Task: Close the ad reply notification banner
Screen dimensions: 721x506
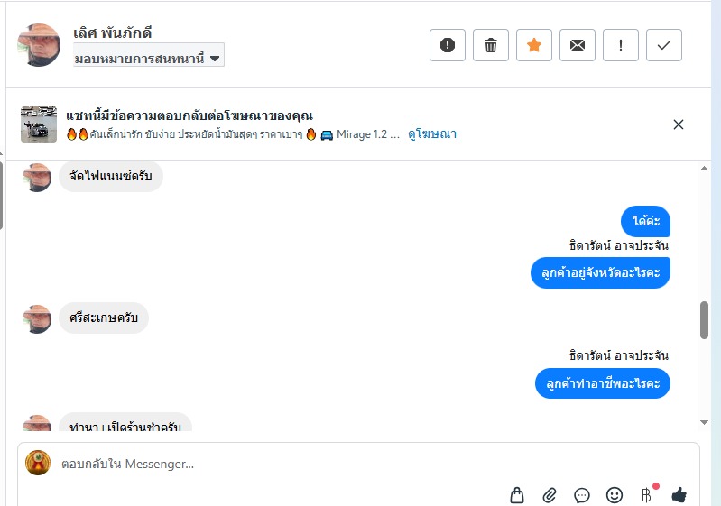Action: (x=679, y=124)
